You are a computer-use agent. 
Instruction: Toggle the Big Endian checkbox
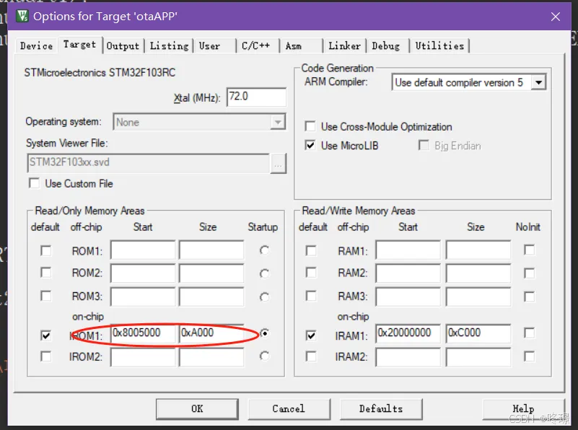[424, 145]
